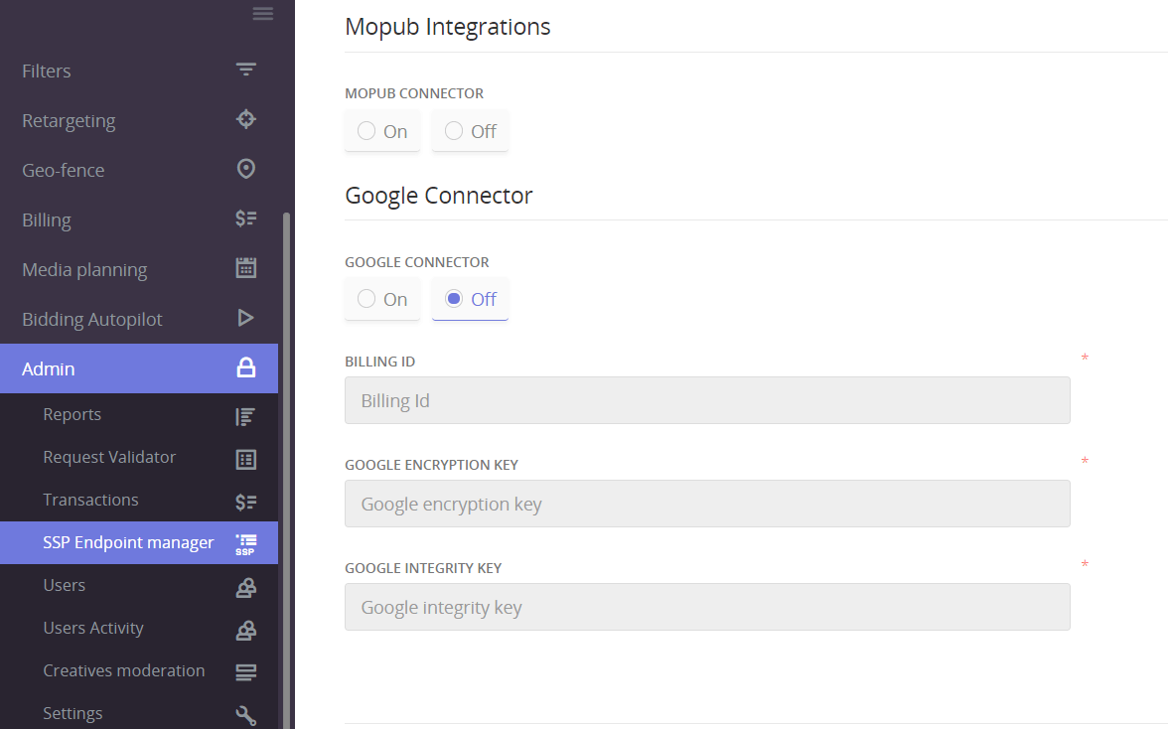Select SSP Endpoint manager
This screenshot has width=1168, height=729.
click(x=139, y=542)
